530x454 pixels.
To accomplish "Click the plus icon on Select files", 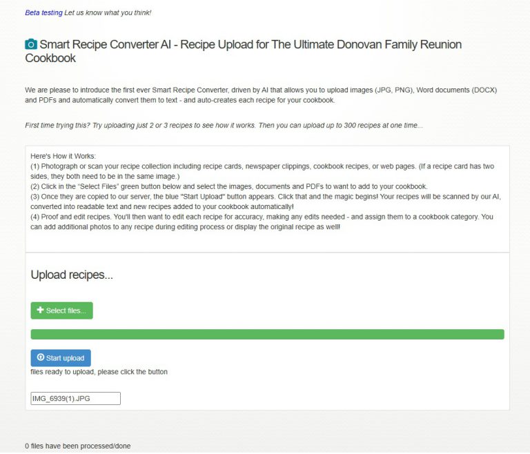I will (x=40, y=310).
